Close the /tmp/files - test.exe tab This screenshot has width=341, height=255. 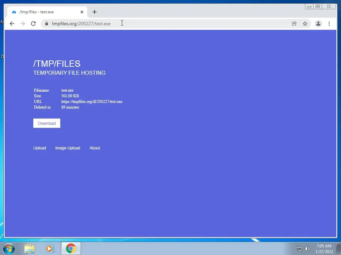pyautogui.click(x=82, y=12)
